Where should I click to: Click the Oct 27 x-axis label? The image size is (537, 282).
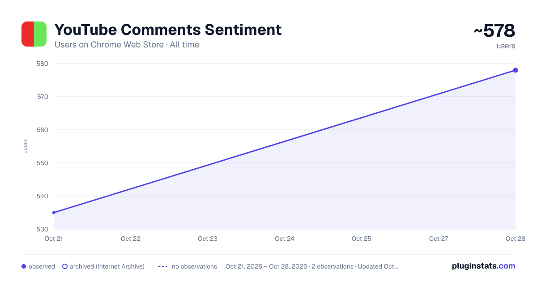[439, 239]
